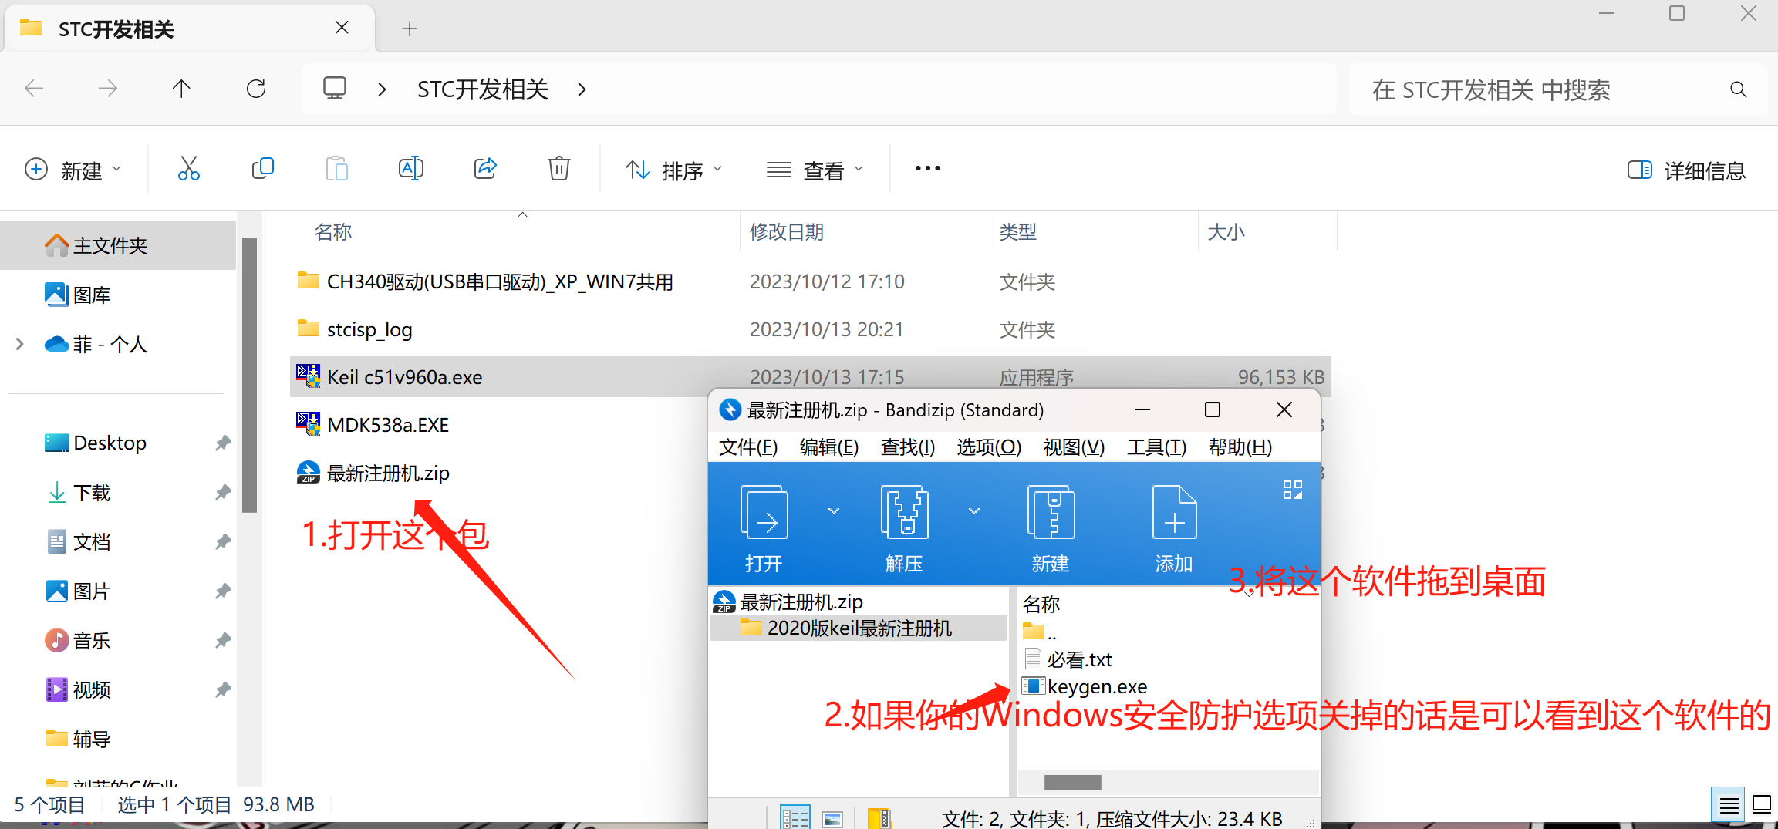Open the 视图(V) menu in Bandizip
The height and width of the screenshot is (829, 1778).
1074,447
